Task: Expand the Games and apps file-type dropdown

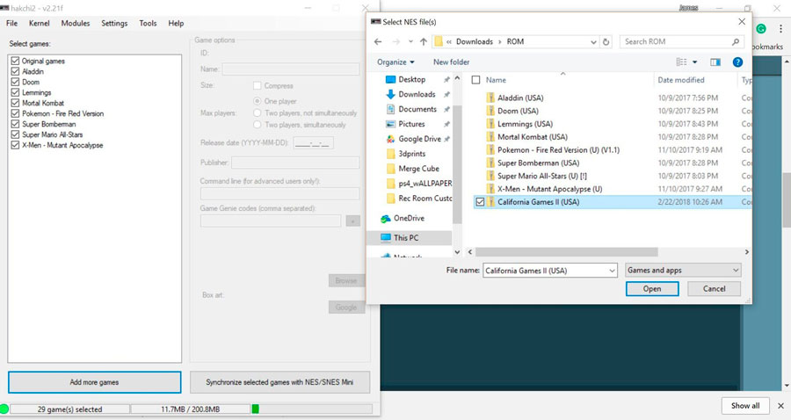Action: [683, 271]
